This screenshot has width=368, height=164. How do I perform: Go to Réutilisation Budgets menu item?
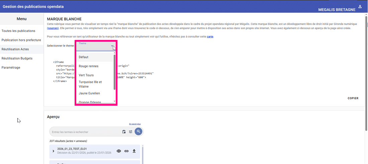click(17, 58)
